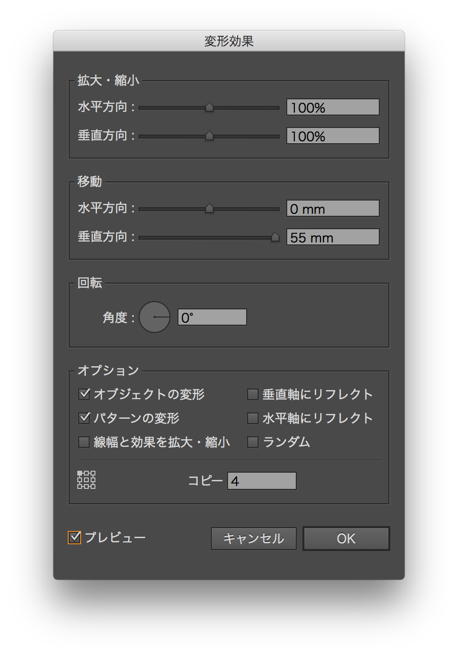This screenshot has width=458, height=656.
Task: Click the scale 水平方向 slider handle
Action: coord(209,107)
